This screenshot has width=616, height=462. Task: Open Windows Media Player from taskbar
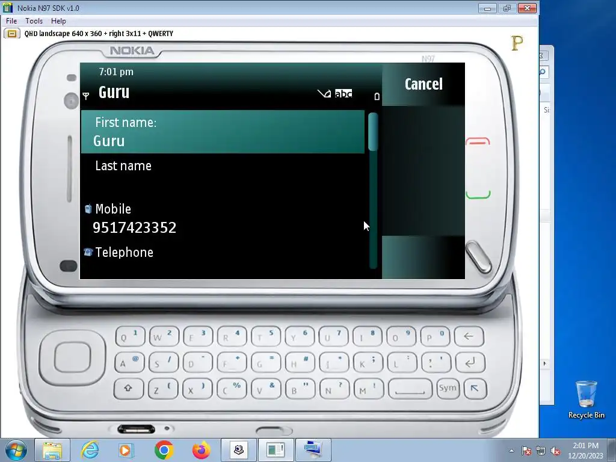tap(126, 450)
